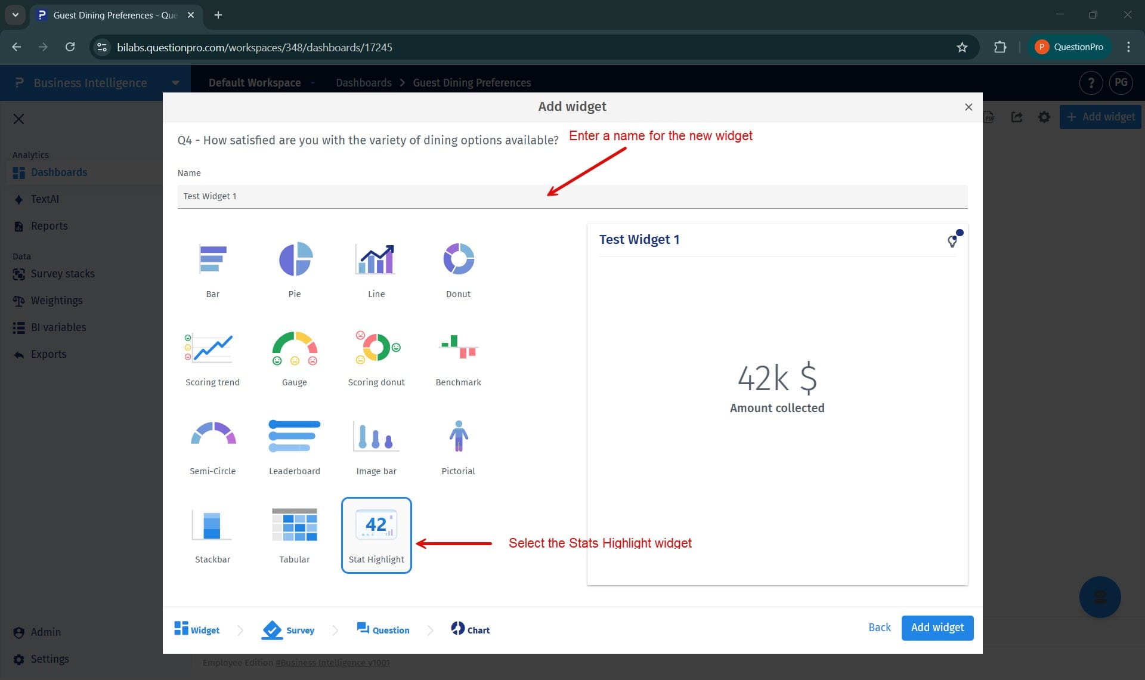
Task: Click the Back link
Action: [878, 627]
